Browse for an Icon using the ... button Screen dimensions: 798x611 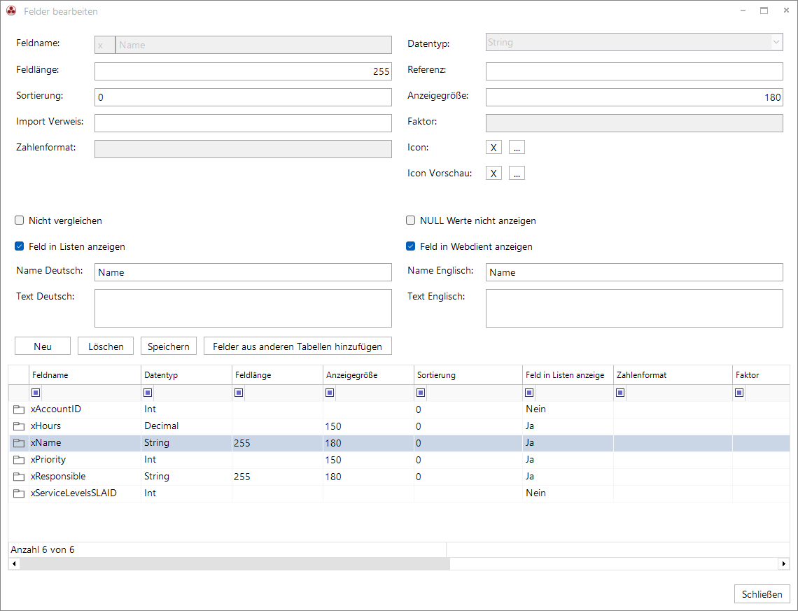point(517,148)
